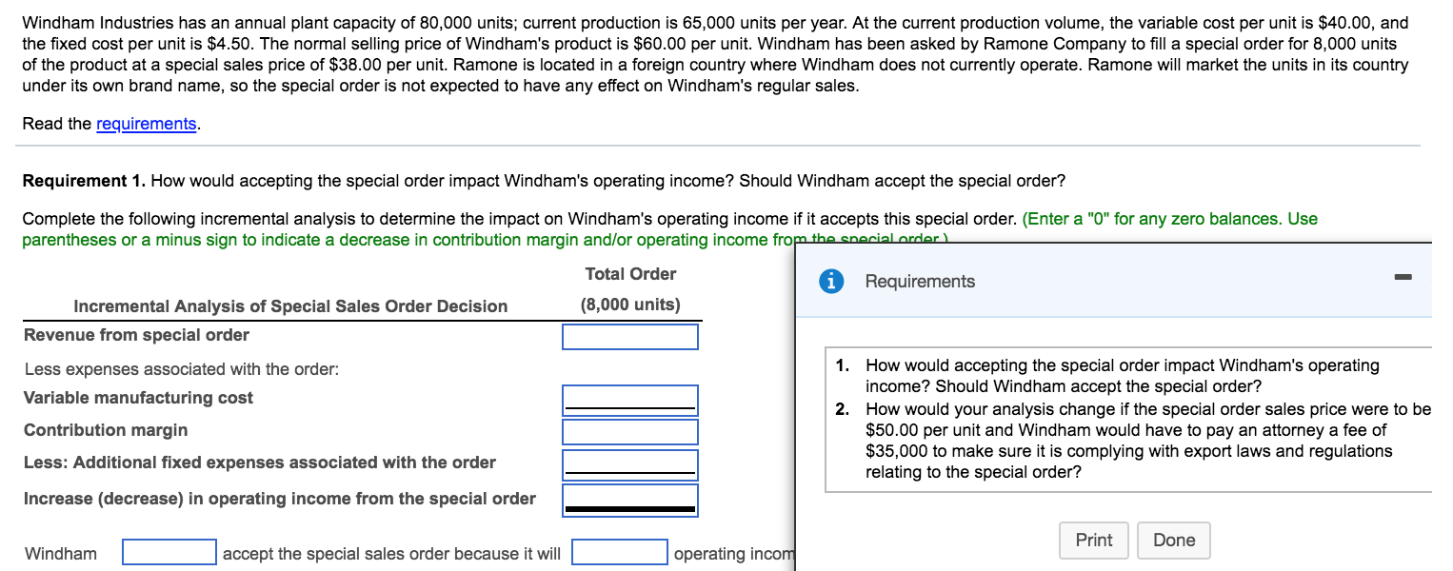Click the info circle beside Requirements heading
The width and height of the screenshot is (1453, 571).
[830, 281]
